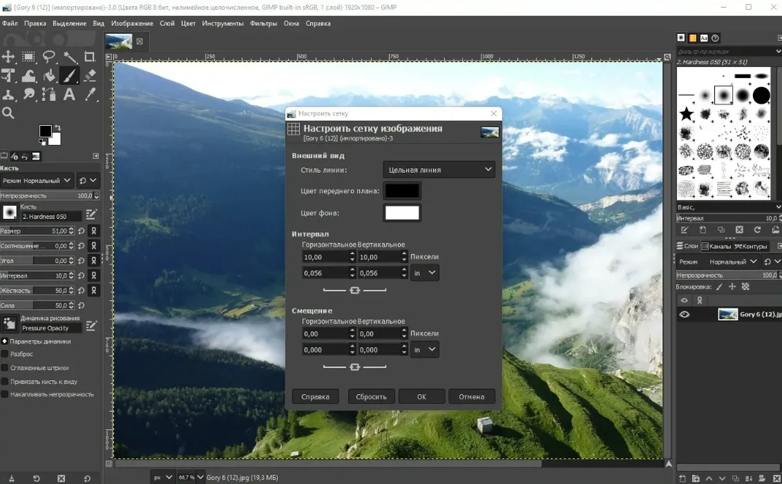Choose the Text tool
The width and height of the screenshot is (782, 484).
69,94
